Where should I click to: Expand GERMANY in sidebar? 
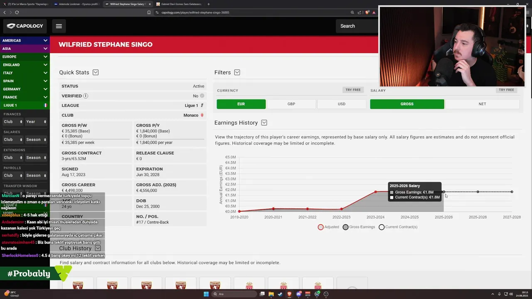point(25,89)
